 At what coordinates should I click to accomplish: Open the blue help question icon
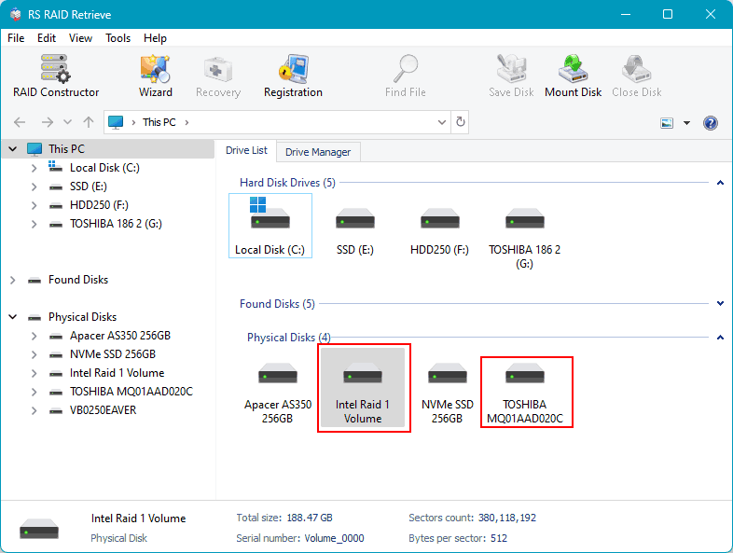(x=710, y=123)
